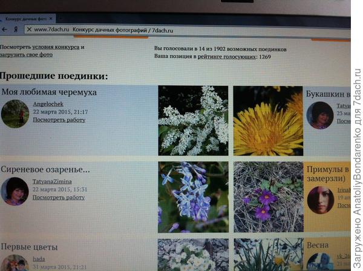Open TatyanaZimina's avatar beside Сиреневое озаренье
363x271 pixels.
[15, 191]
